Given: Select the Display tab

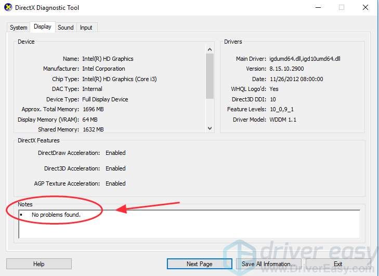Looking at the screenshot, I should 42,27.
